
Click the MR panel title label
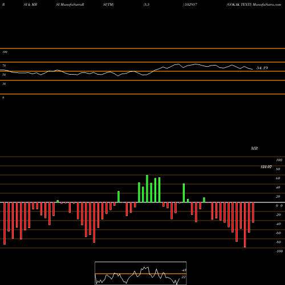[254, 148]
